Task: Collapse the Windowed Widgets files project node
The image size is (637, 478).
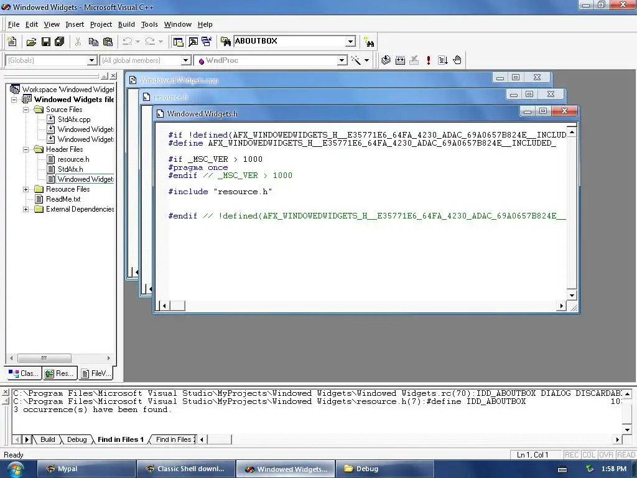Action: [x=14, y=100]
